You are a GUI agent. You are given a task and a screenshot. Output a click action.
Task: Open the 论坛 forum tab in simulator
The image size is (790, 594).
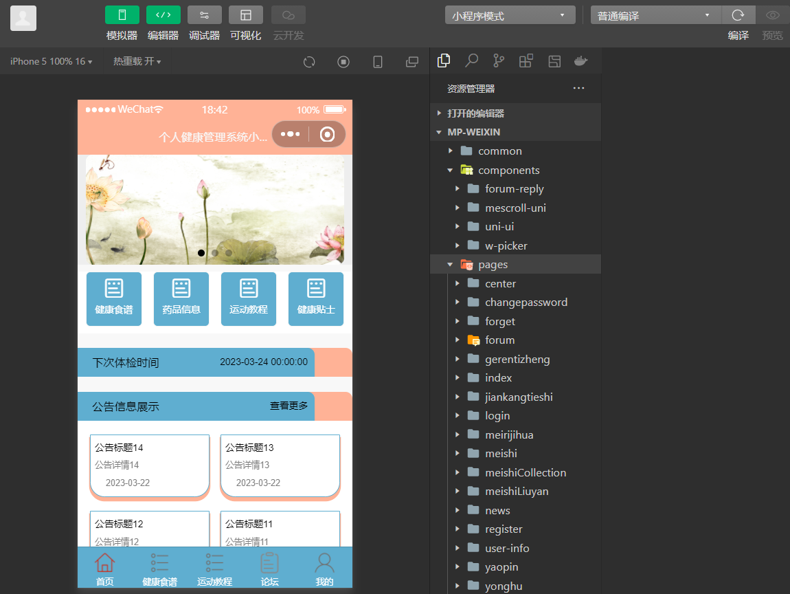269,568
